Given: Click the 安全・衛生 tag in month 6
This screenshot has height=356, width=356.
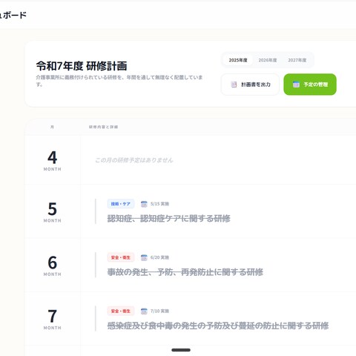Looking at the screenshot, I should click(x=121, y=257).
